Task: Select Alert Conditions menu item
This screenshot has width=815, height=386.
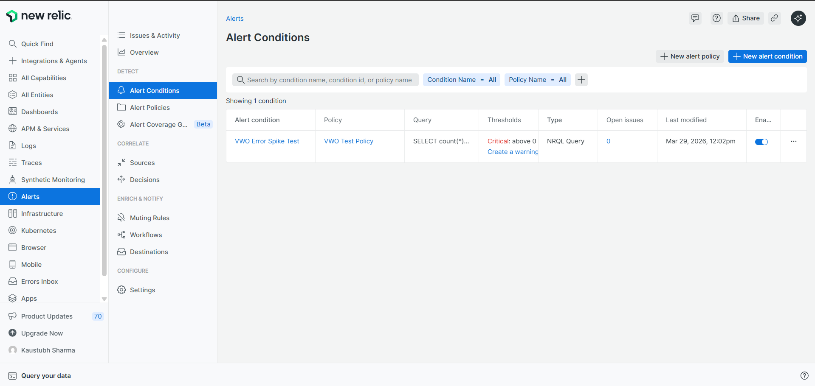Action: [163, 90]
